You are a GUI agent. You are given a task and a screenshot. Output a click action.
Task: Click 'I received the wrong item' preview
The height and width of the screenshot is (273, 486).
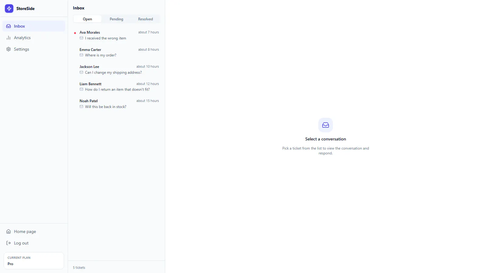(x=105, y=38)
